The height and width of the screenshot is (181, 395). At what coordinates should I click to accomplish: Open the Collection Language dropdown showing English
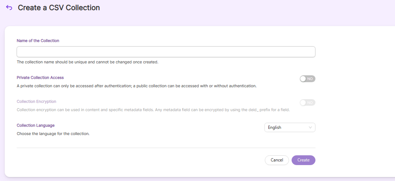coord(290,127)
